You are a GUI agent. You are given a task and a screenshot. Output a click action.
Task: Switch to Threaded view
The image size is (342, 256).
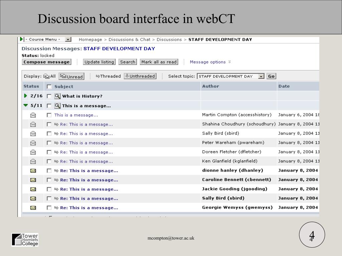[108, 76]
